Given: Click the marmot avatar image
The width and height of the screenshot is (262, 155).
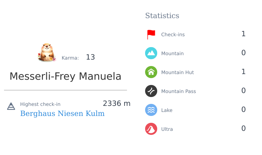Looking at the screenshot, I should 47,52.
